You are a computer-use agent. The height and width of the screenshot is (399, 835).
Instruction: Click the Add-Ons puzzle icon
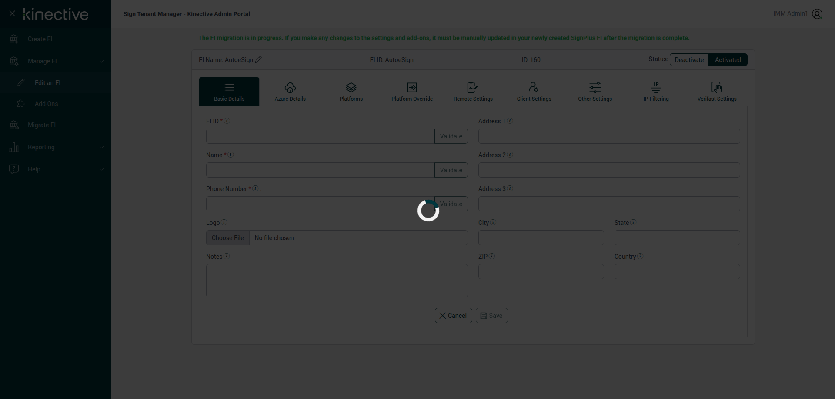pyautogui.click(x=21, y=104)
